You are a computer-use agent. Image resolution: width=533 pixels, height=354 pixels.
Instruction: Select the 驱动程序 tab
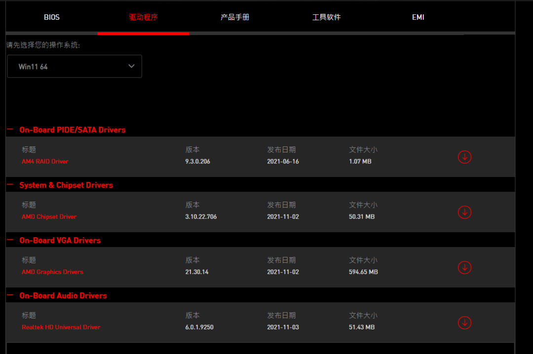(143, 17)
